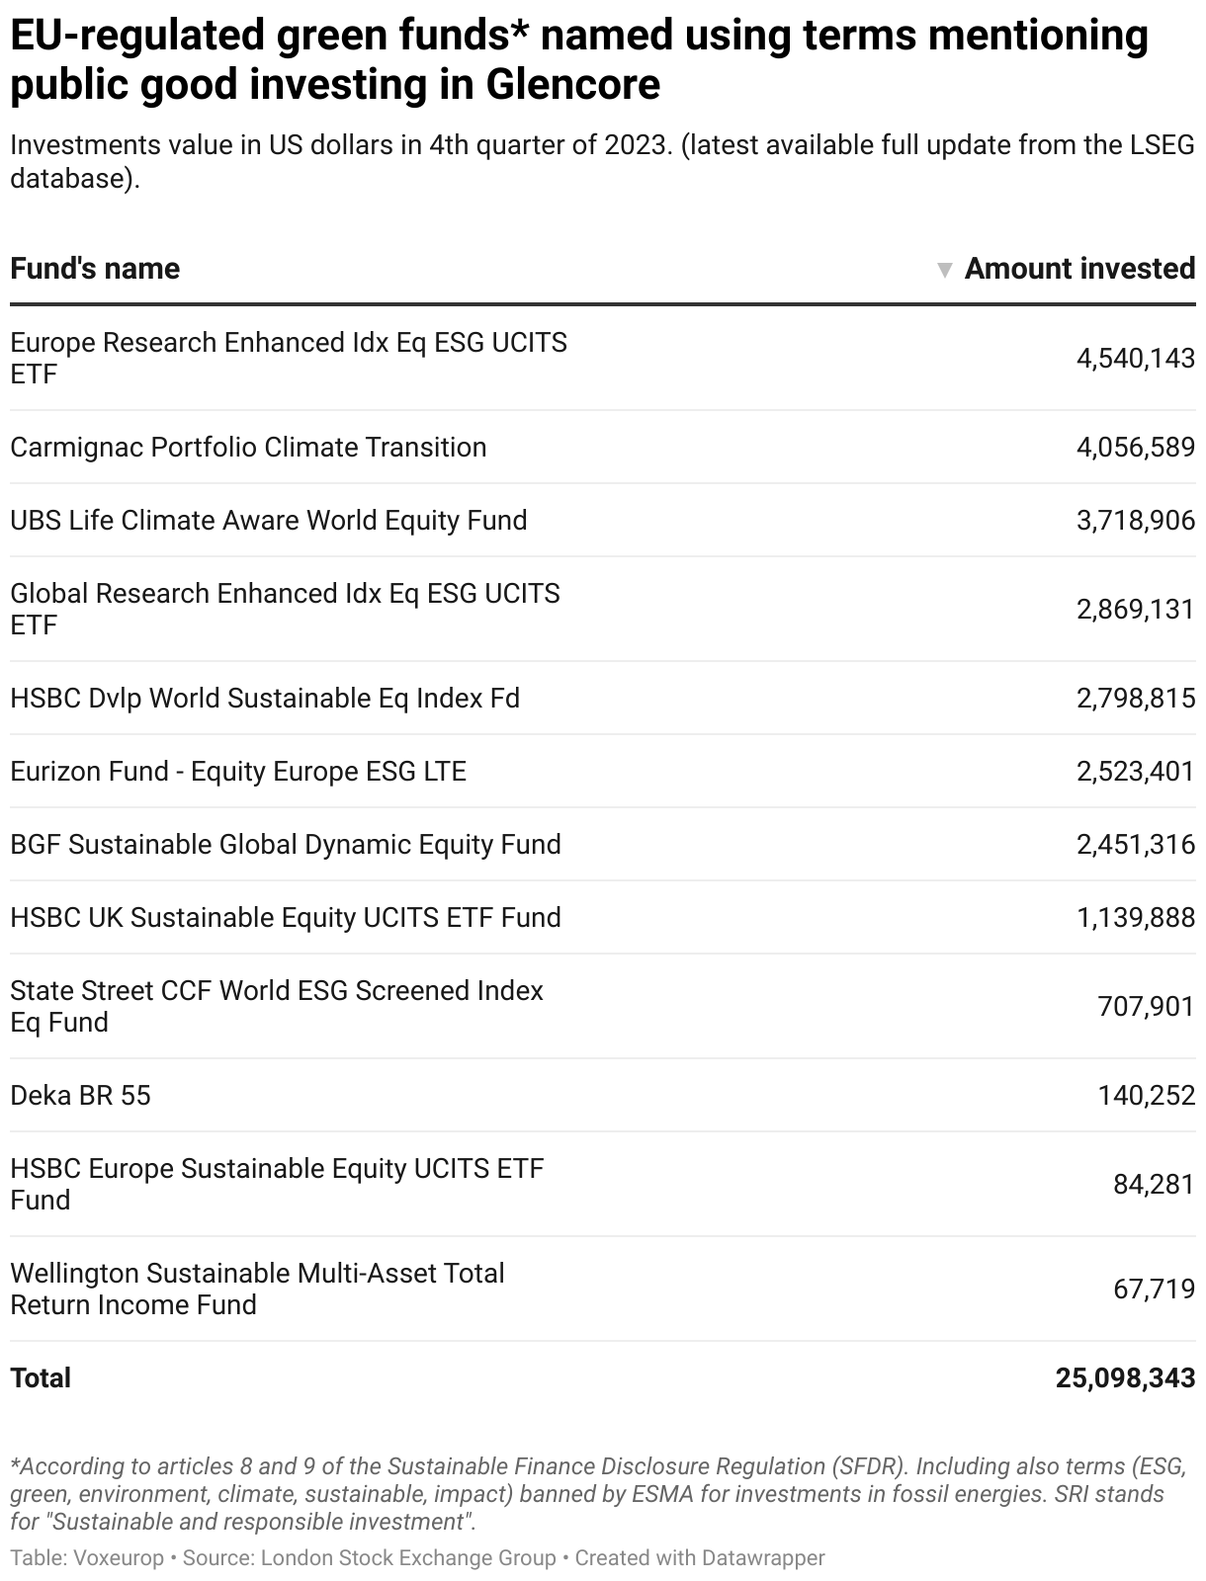Viewport: 1206px width, 1581px height.
Task: Click the Total amount 25,098,343
Action: 1125,1378
